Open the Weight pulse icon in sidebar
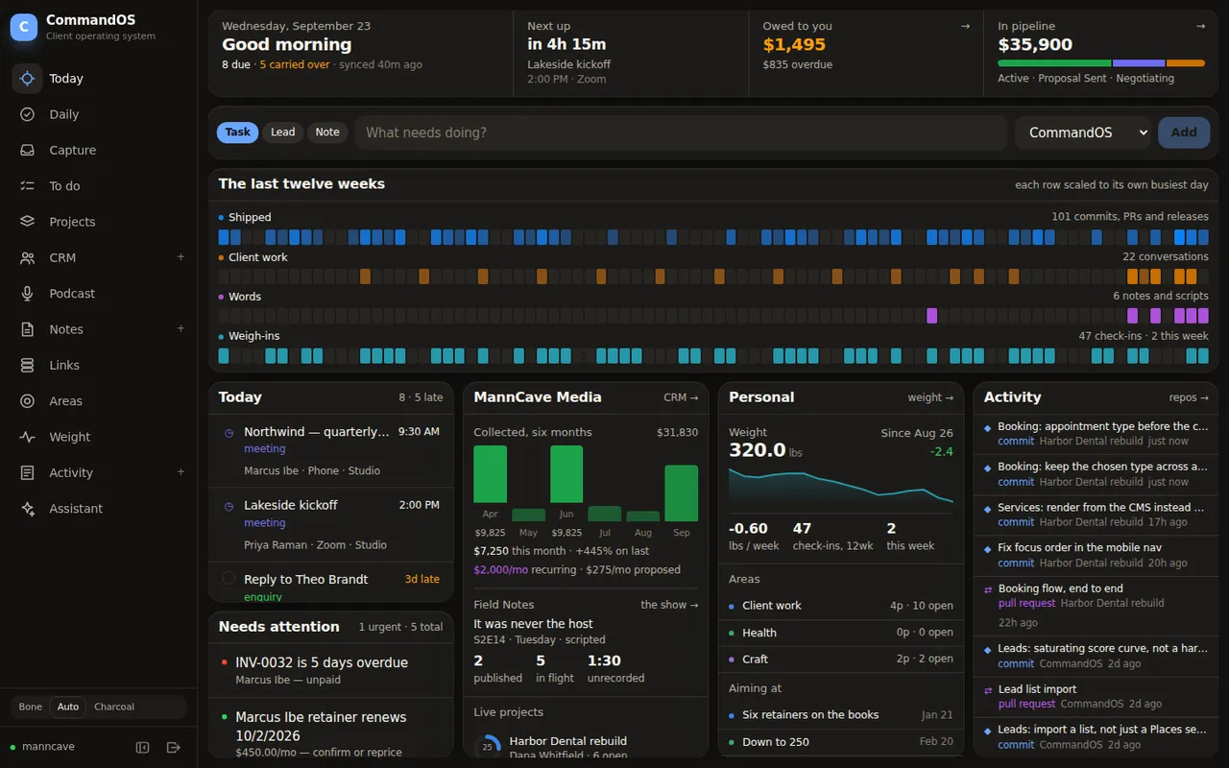Viewport: 1229px width, 768px height. point(28,437)
